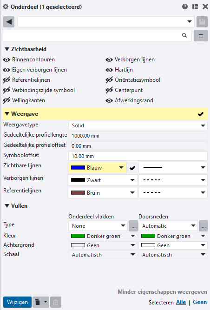Click the Symbooloffset input field

pos(138,156)
